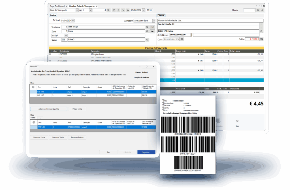Add new client with plus icon
The width and height of the screenshot is (290, 190).
[262, 10]
